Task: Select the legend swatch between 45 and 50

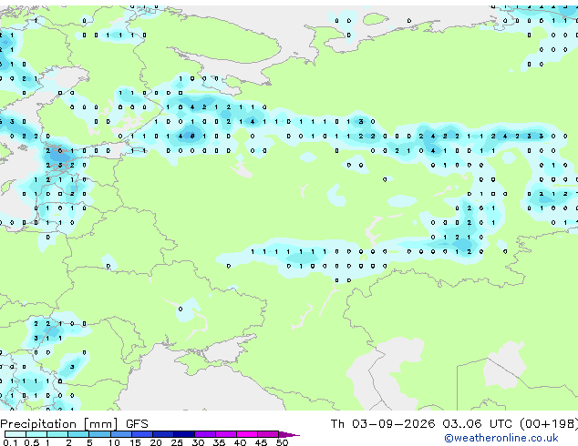Action: click(268, 434)
